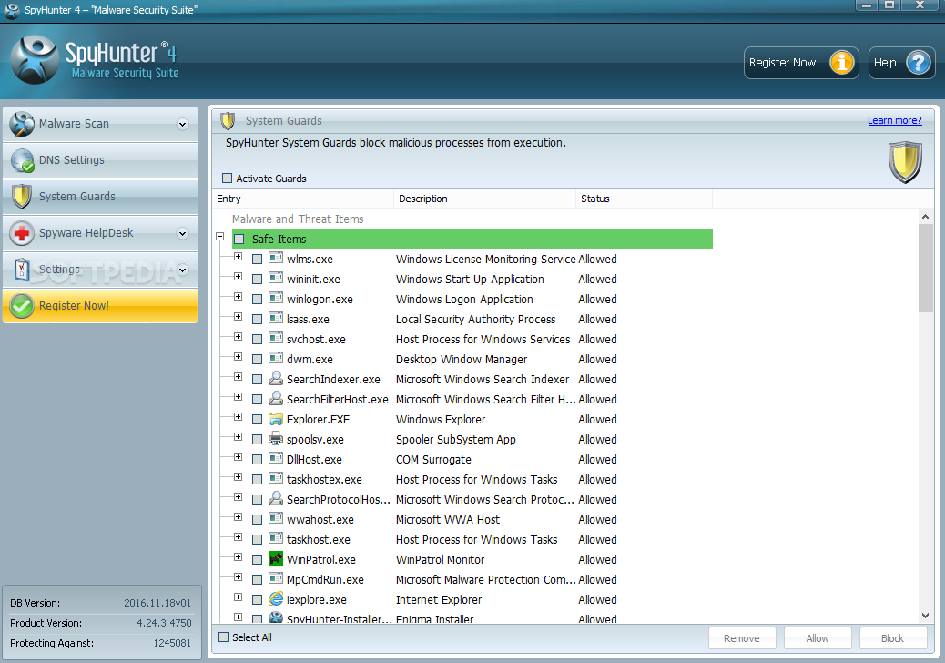Expand the Settings menu arrow
Viewport: 945px width, 663px height.
click(183, 270)
